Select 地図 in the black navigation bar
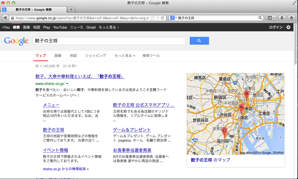Screen dimensions: 298x179 (x=37, y=27)
